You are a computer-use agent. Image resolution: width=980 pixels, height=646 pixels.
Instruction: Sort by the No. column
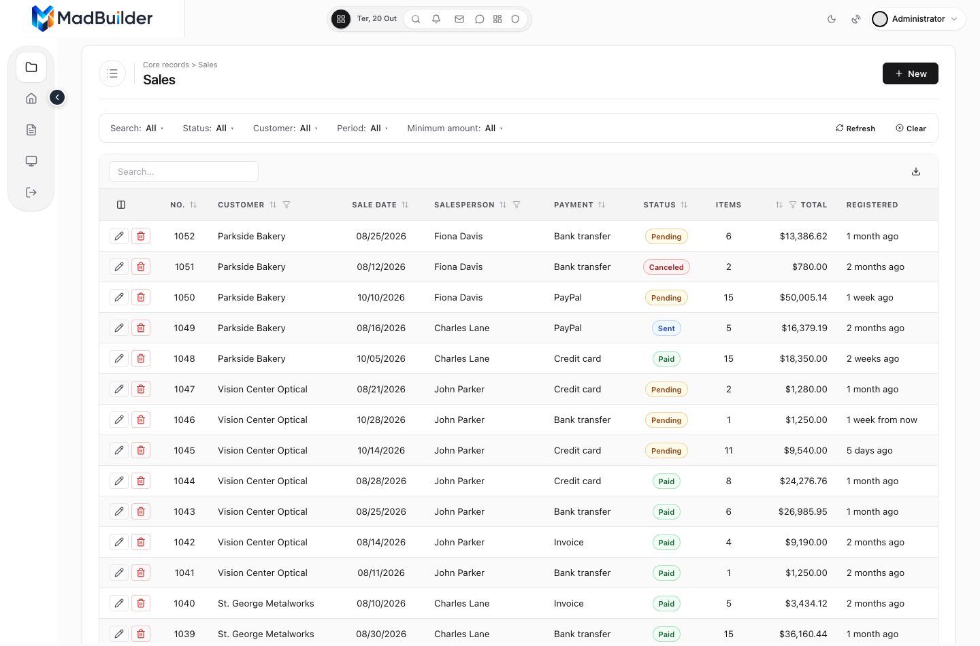click(193, 205)
